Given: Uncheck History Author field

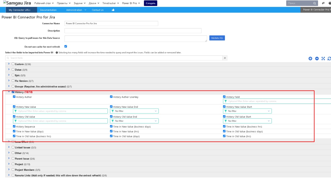Looking at the screenshot, I should pyautogui.click(x=14, y=97).
